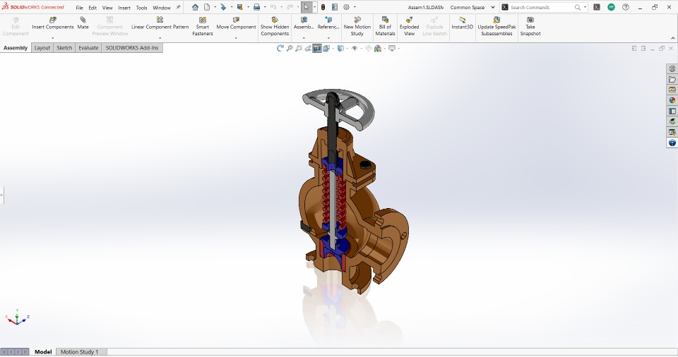Toggle Instant3D mode
This screenshot has width=678, height=357.
coord(462,23)
